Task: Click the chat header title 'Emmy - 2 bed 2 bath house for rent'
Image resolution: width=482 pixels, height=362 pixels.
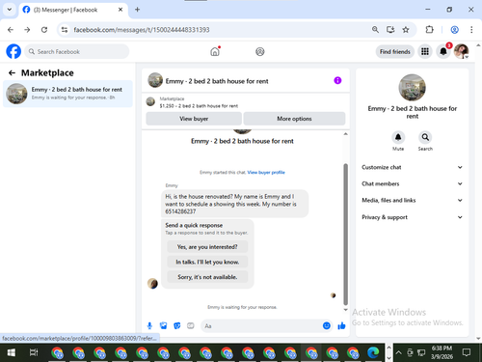Action: click(x=217, y=81)
